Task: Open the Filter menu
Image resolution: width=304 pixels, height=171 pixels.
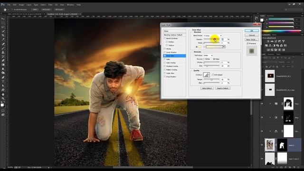Action: point(50,5)
